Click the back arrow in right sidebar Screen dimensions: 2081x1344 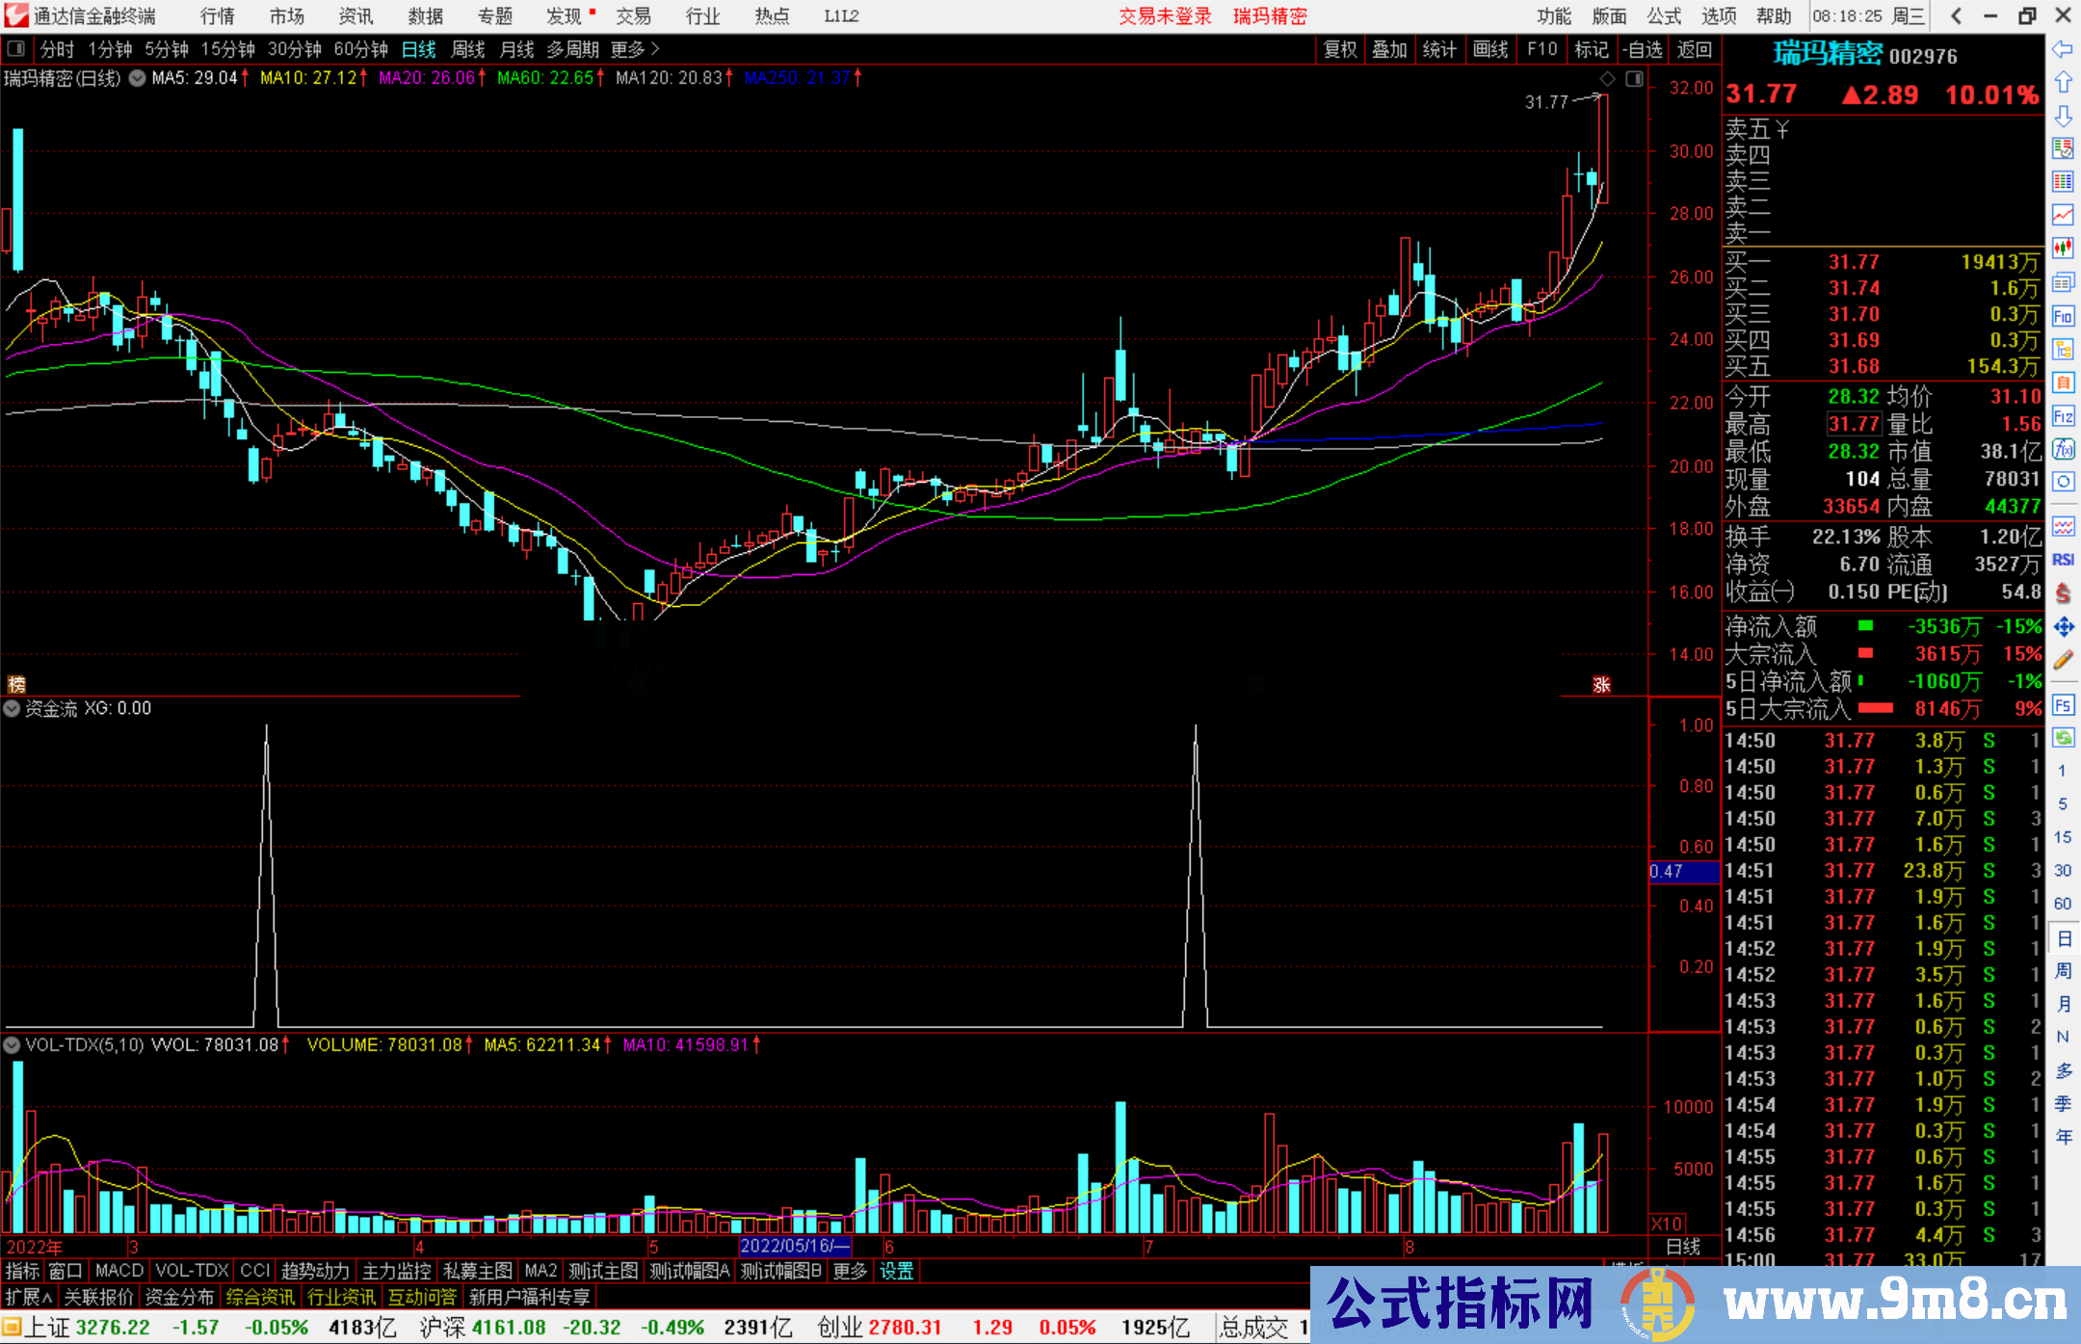pyautogui.click(x=2063, y=49)
